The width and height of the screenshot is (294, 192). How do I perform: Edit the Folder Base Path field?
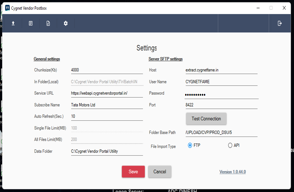click(x=222, y=133)
